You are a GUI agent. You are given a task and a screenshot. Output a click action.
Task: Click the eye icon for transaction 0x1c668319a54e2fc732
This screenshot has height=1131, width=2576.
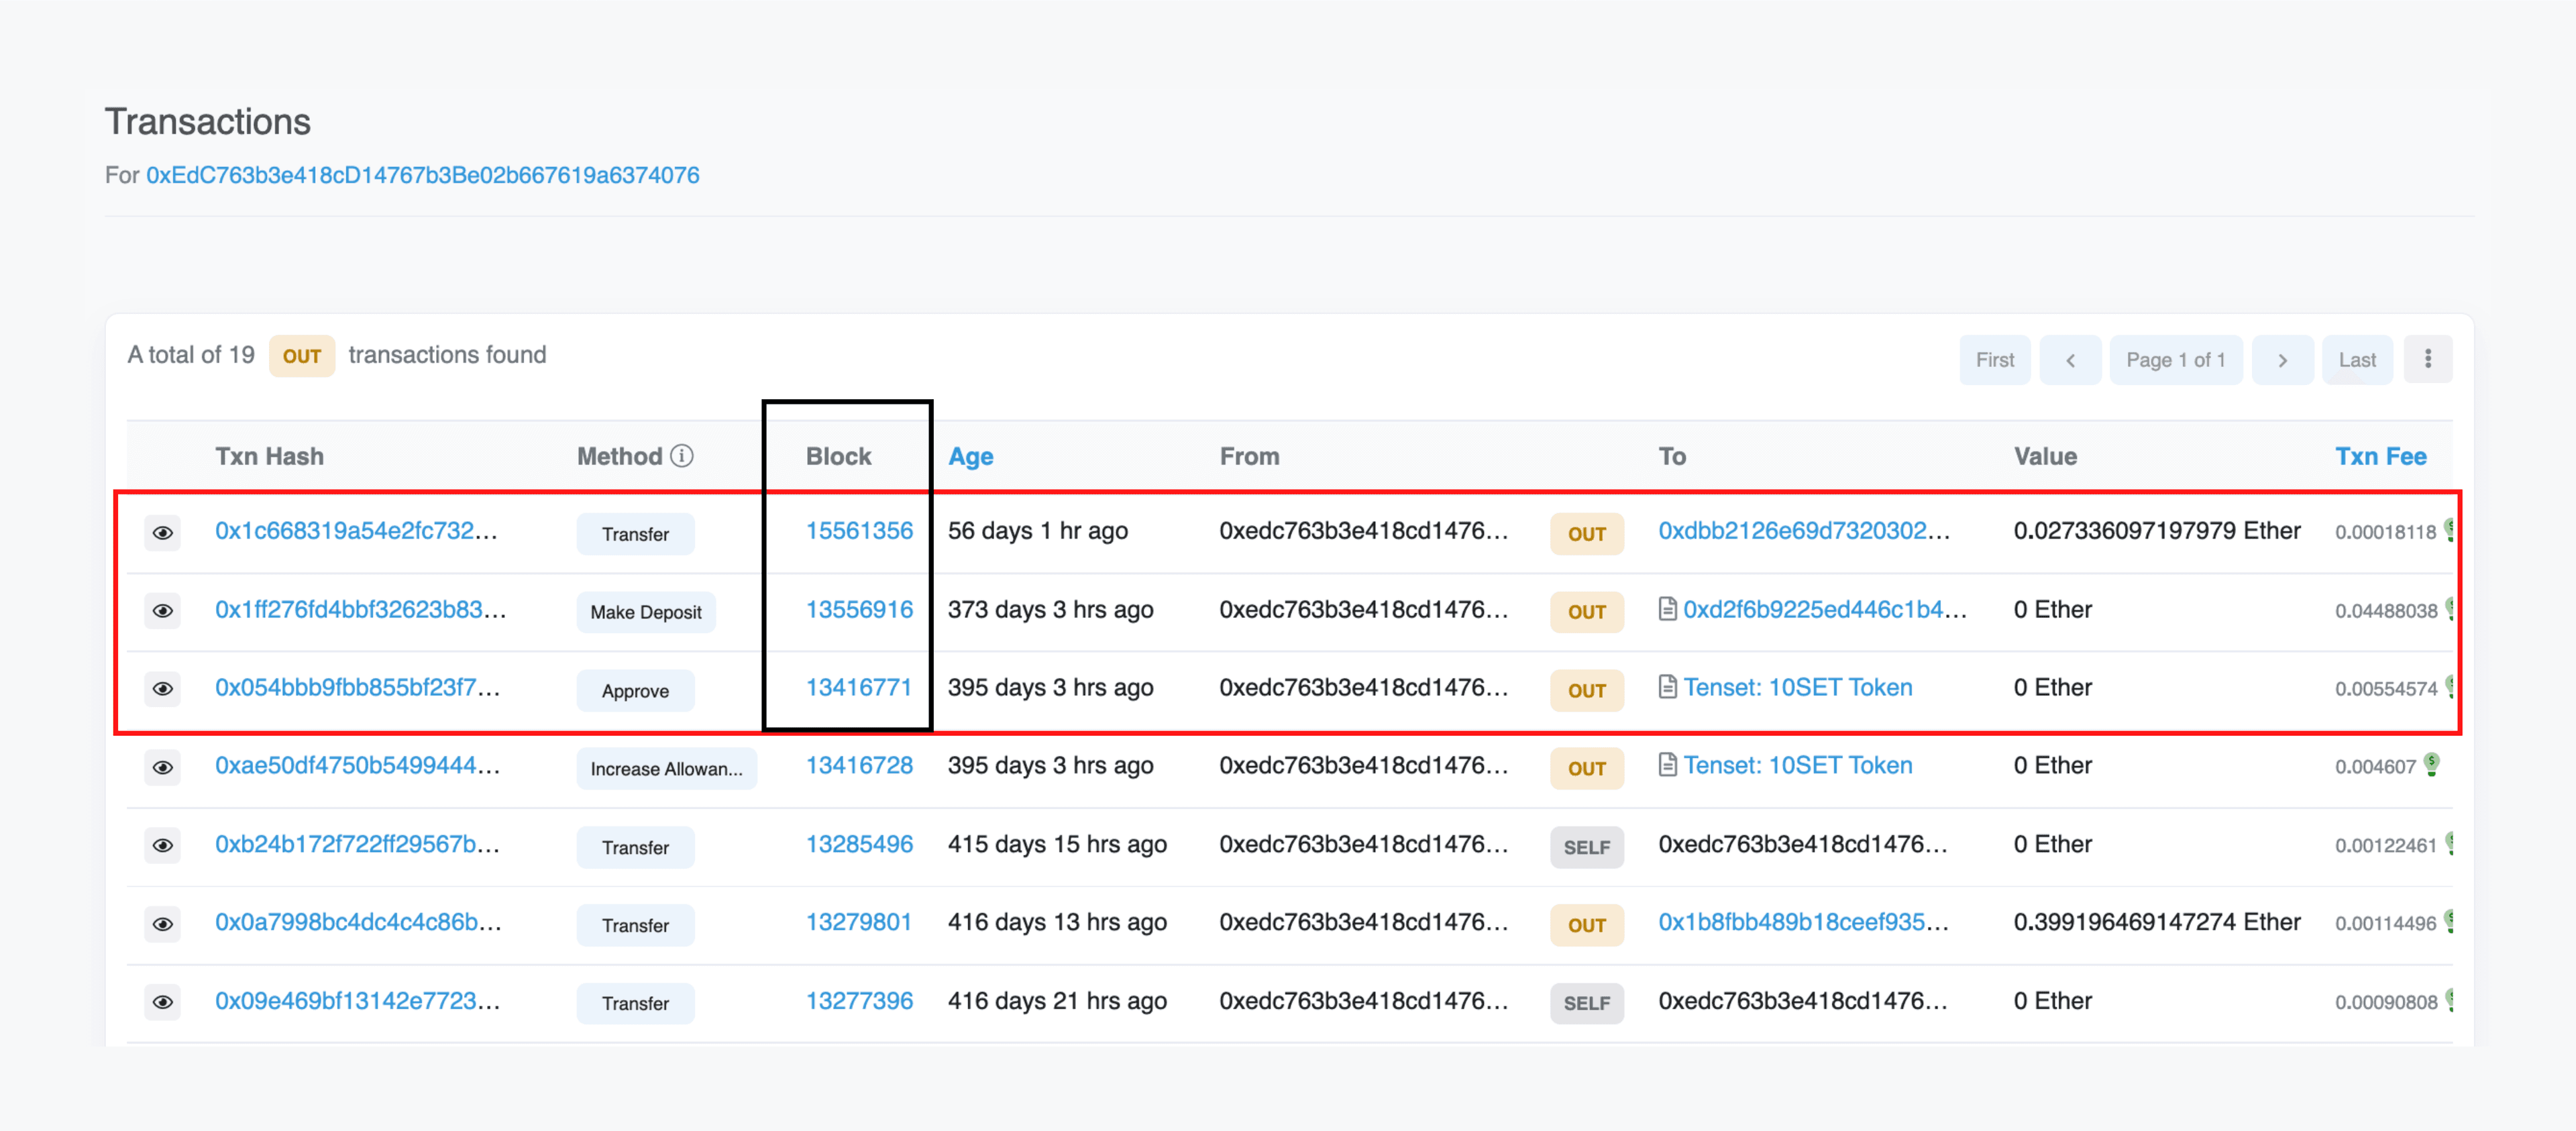point(162,533)
